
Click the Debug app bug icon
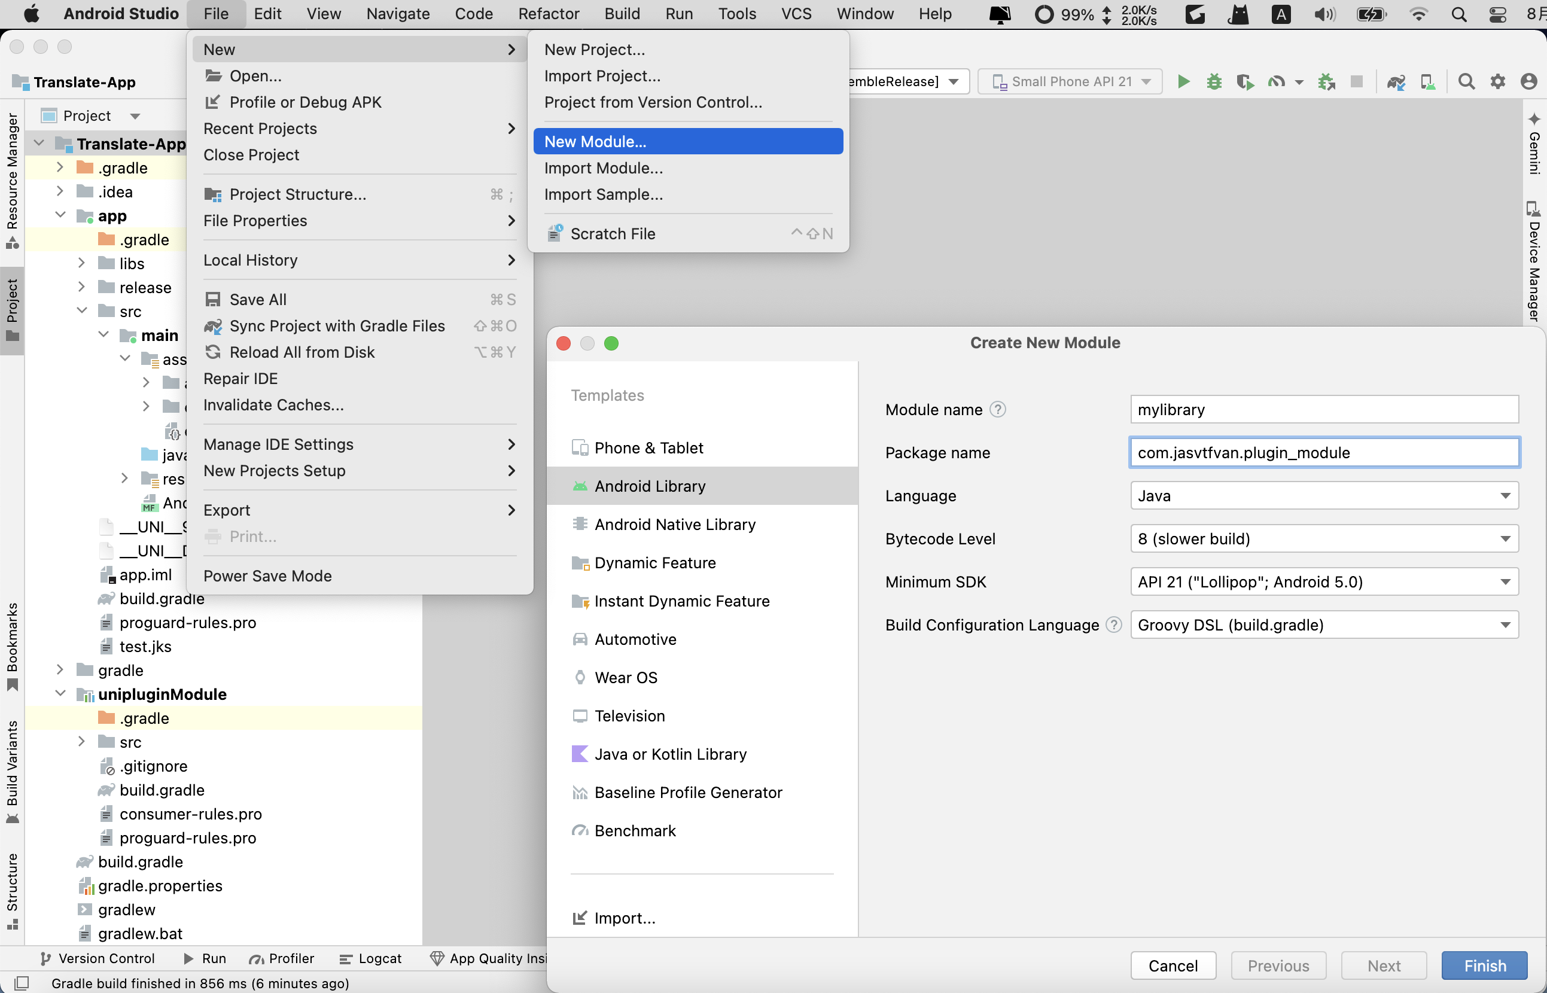[1214, 81]
